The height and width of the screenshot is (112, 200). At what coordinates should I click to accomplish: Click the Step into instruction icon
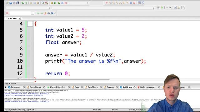click(x=127, y=3)
